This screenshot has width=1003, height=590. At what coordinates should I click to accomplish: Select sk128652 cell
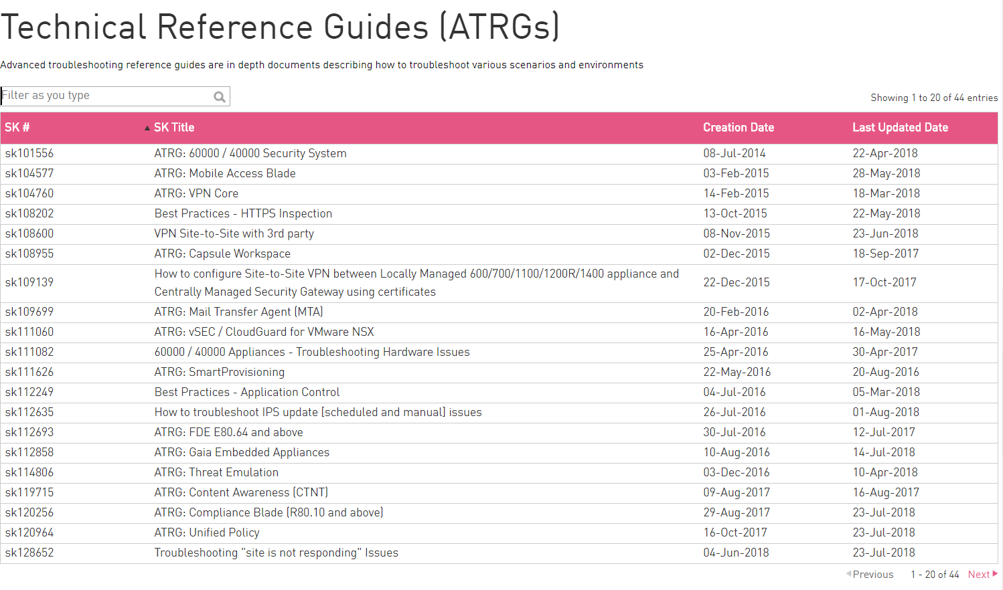pyautogui.click(x=29, y=553)
